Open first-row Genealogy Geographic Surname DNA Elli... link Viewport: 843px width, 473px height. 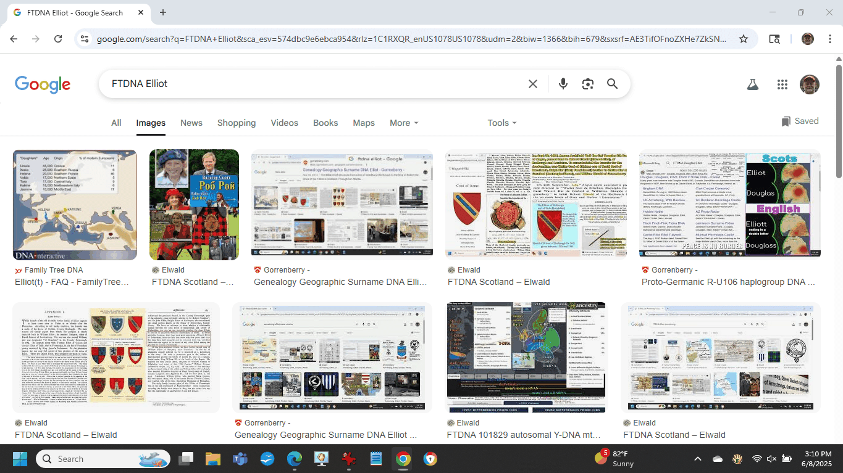340,282
